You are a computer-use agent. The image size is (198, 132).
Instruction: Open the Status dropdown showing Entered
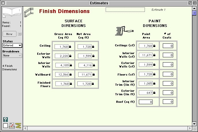(12, 45)
